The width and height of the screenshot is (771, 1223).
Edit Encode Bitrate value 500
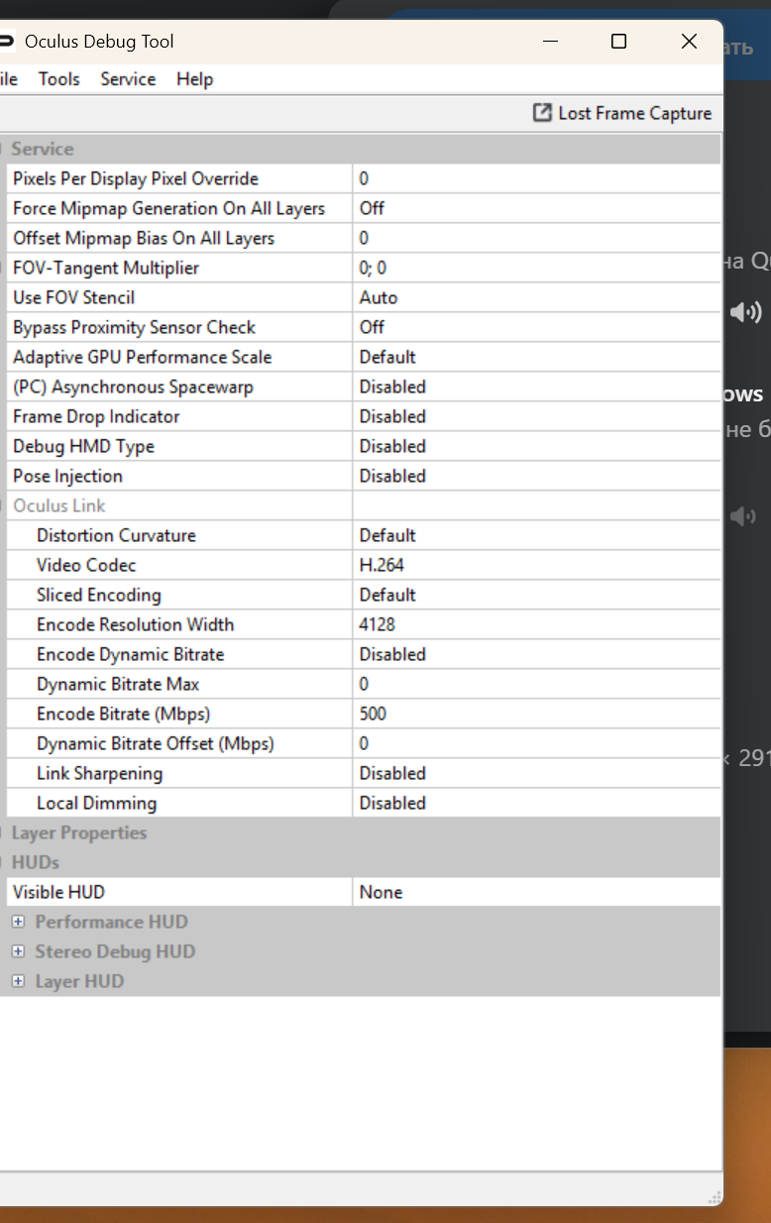tap(536, 714)
